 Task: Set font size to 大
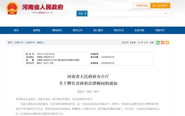click(x=139, y=42)
